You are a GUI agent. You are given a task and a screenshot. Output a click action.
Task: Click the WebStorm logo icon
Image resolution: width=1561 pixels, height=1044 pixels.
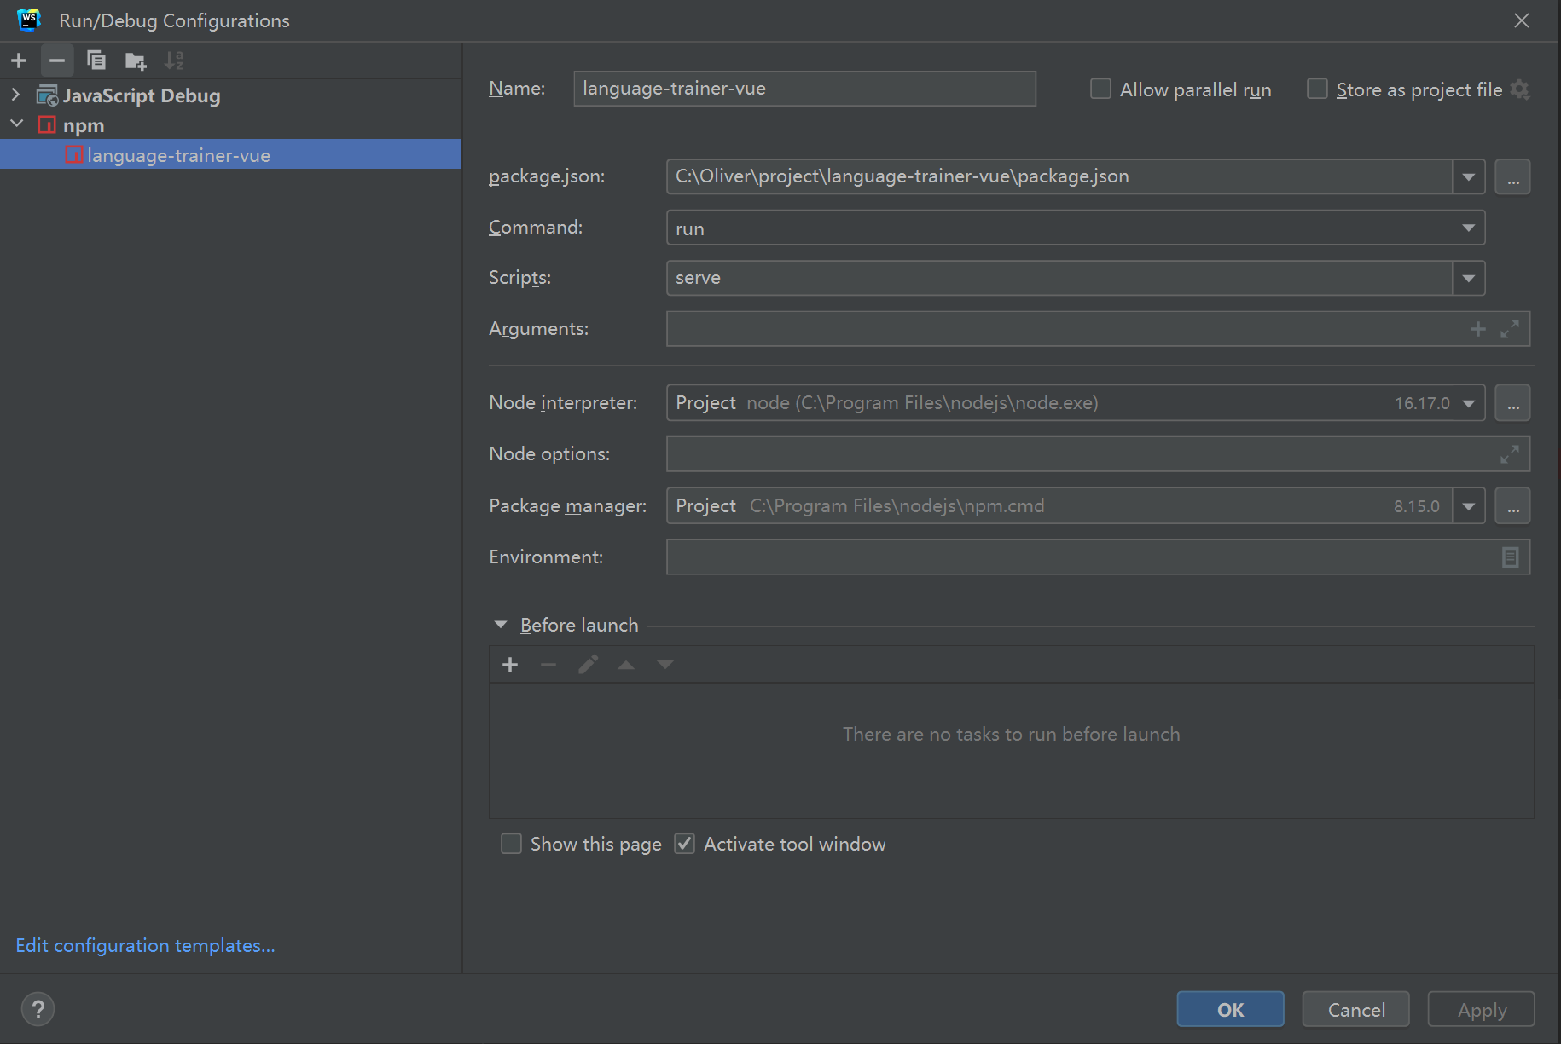[x=29, y=20]
